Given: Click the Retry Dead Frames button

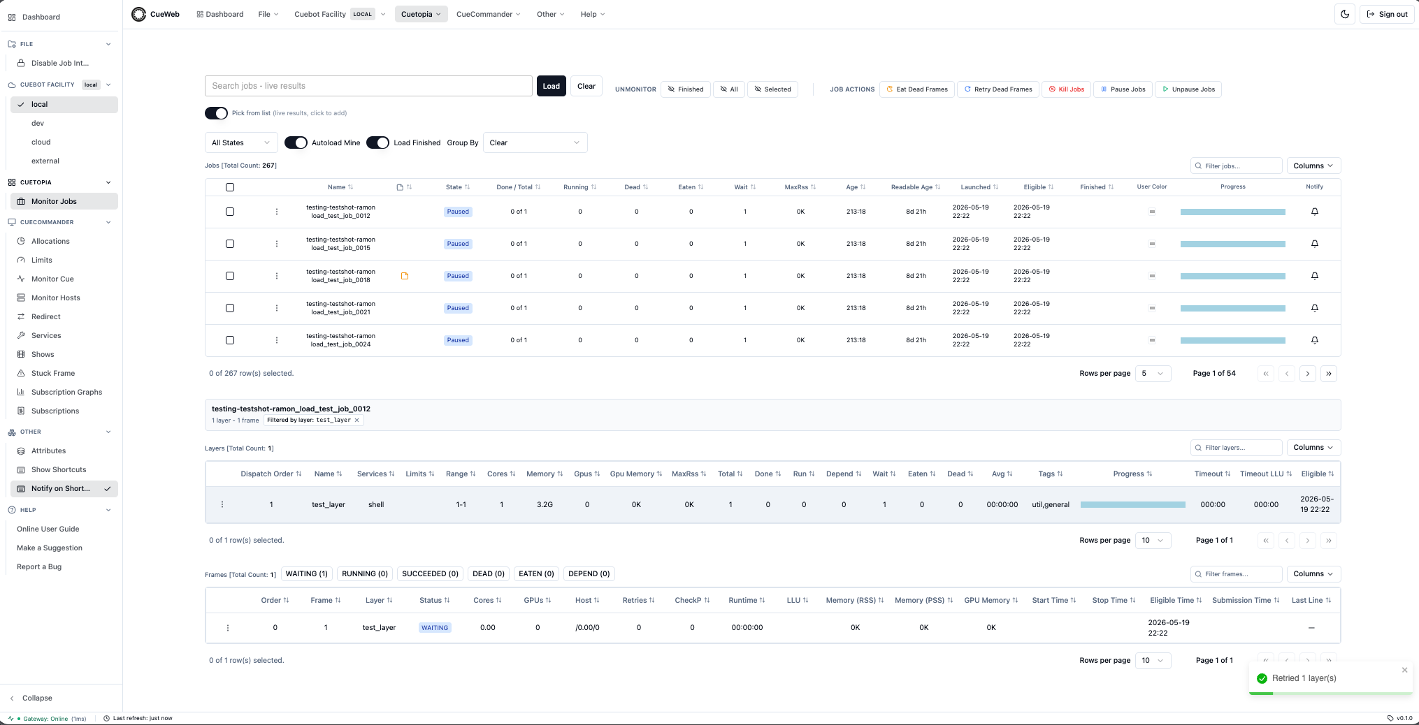Looking at the screenshot, I should tap(998, 89).
